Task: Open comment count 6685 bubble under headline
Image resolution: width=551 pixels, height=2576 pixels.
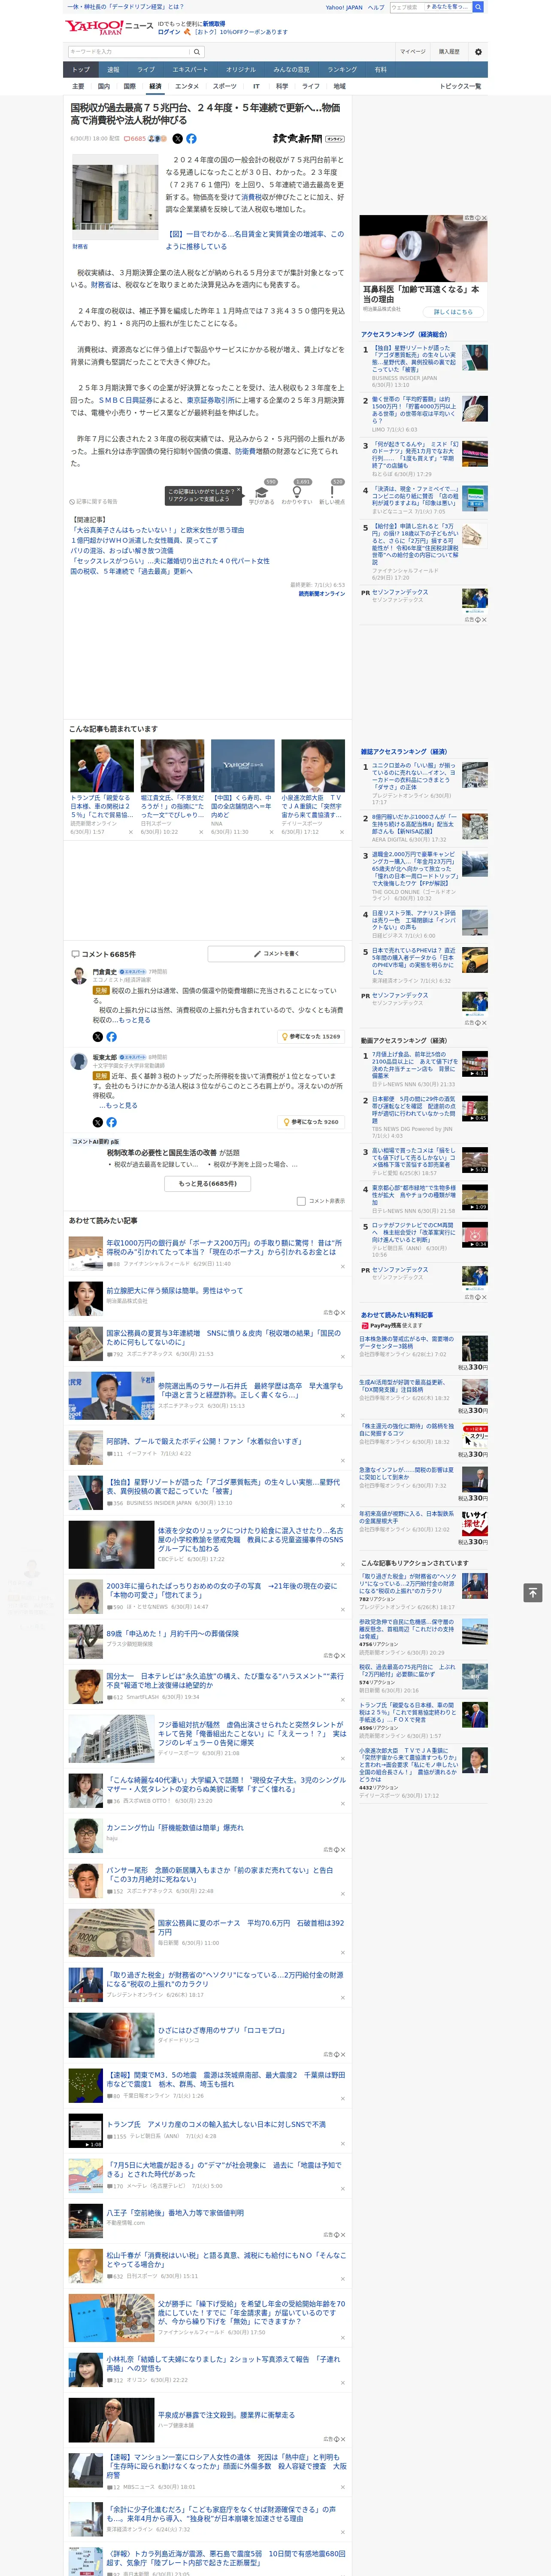Action: [x=135, y=139]
